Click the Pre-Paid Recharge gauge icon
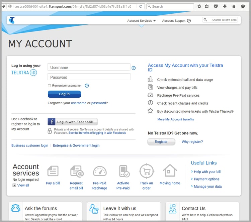This screenshot has height=222, width=251. (100, 171)
